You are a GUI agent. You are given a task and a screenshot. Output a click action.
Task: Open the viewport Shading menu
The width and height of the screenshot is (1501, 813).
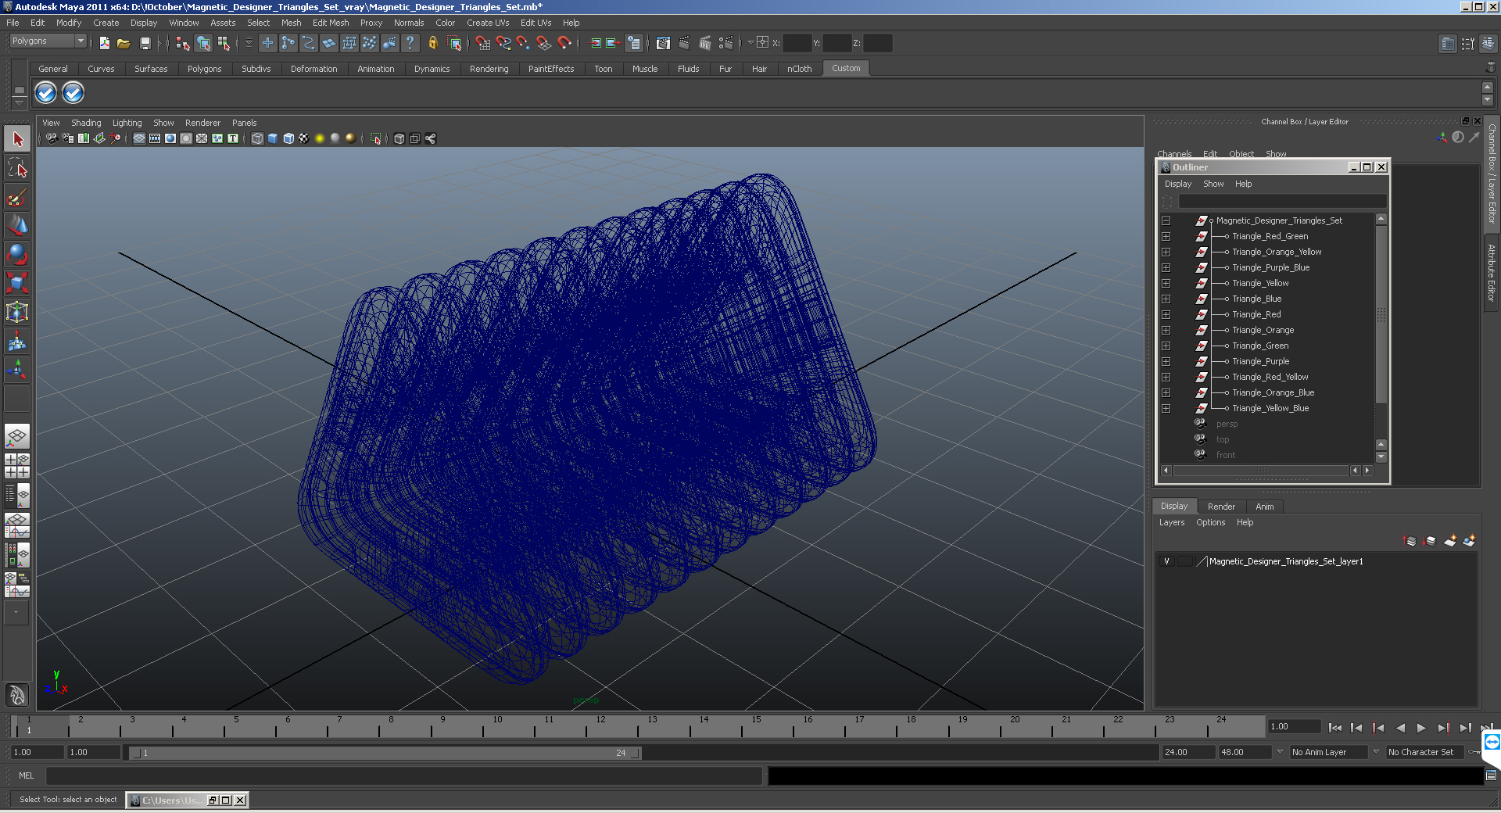click(86, 123)
